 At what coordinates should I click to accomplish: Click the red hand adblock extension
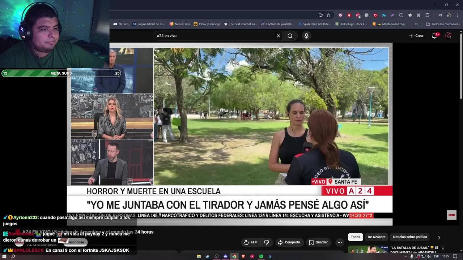[349, 15]
